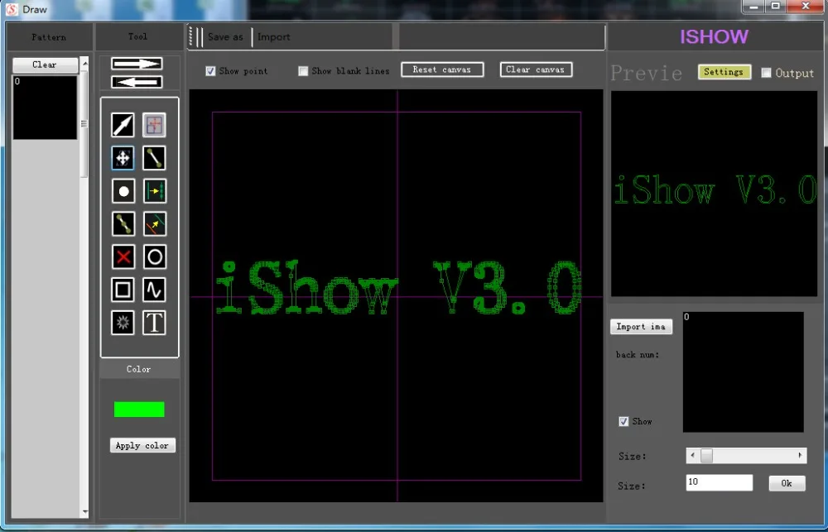Click the Ok button next to the Size field
Viewport: 828px width, 532px height.
pos(787,483)
